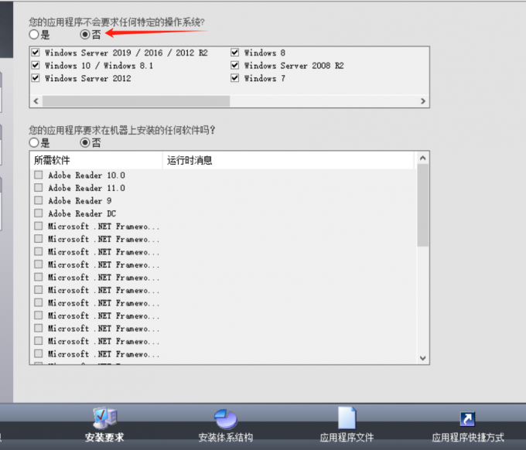Open the 应用程序快捷方式 shortcut icon

click(467, 418)
